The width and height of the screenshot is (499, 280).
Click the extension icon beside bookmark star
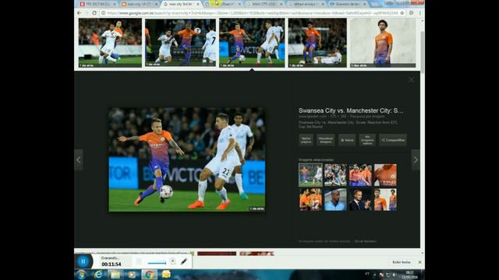[411, 12]
